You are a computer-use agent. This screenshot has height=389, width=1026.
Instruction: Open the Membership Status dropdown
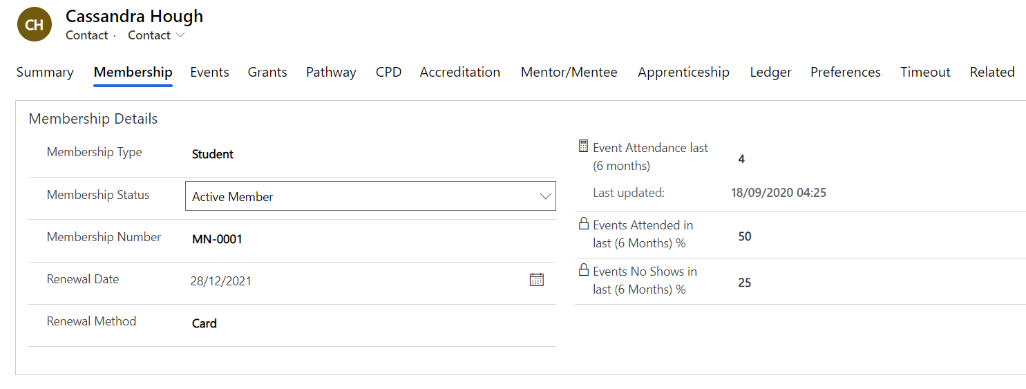click(x=370, y=196)
